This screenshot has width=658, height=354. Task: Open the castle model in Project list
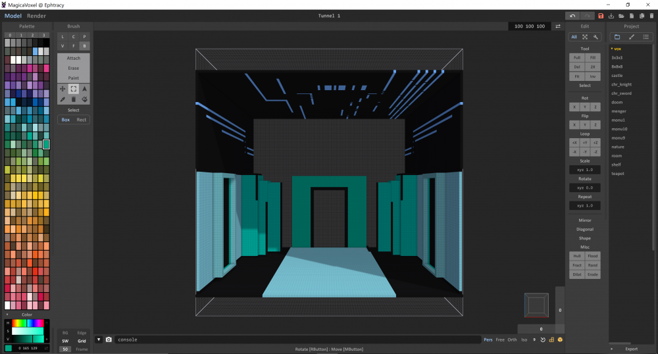click(617, 76)
